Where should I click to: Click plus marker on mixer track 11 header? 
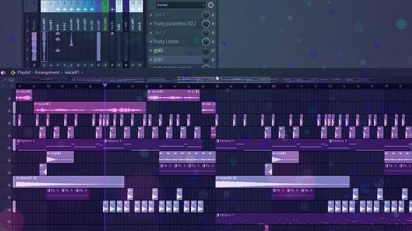click(112, 10)
